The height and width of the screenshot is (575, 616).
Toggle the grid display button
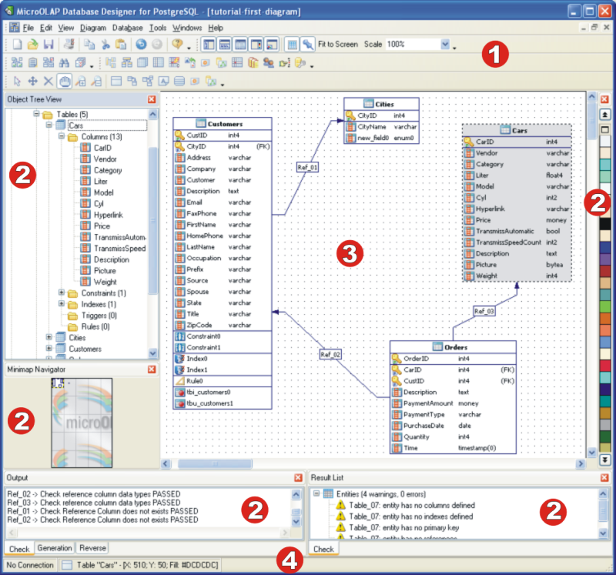293,45
